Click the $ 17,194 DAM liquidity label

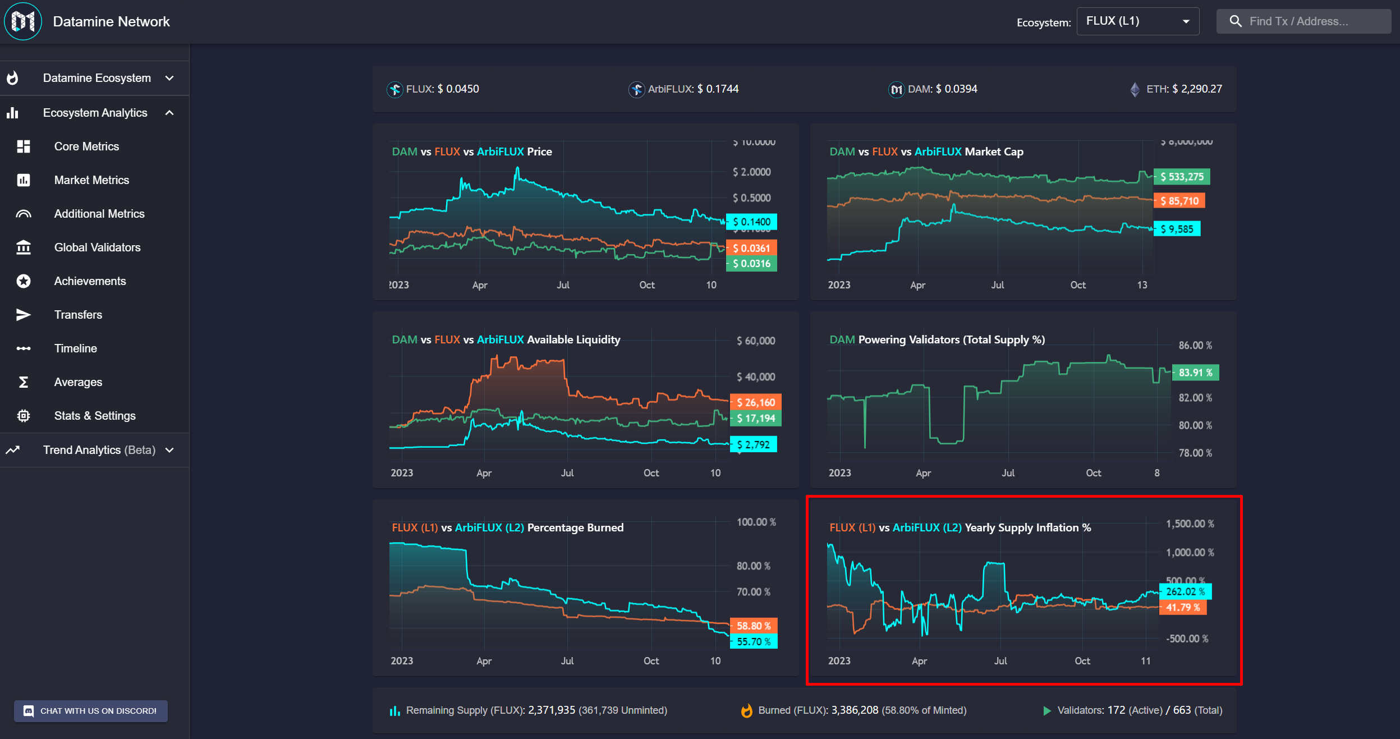point(755,418)
